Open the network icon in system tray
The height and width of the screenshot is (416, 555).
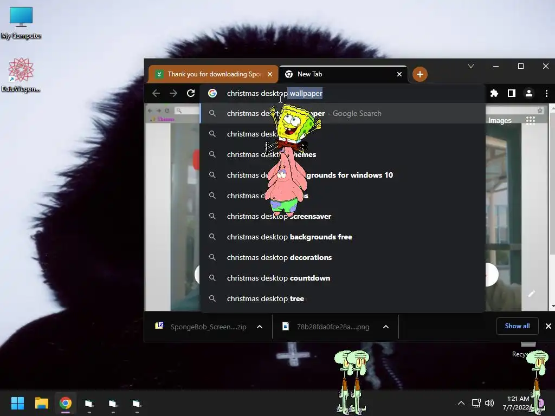tap(476, 403)
